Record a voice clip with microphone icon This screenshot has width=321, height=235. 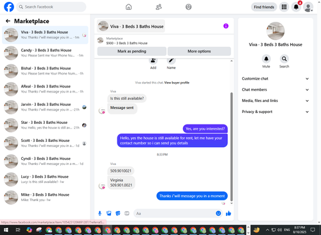[100, 213]
